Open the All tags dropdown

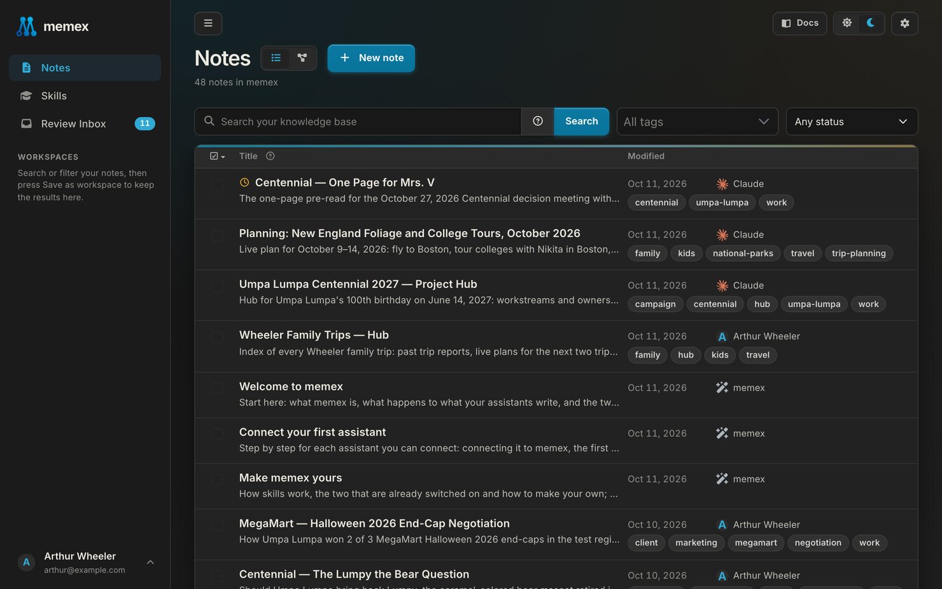click(697, 122)
